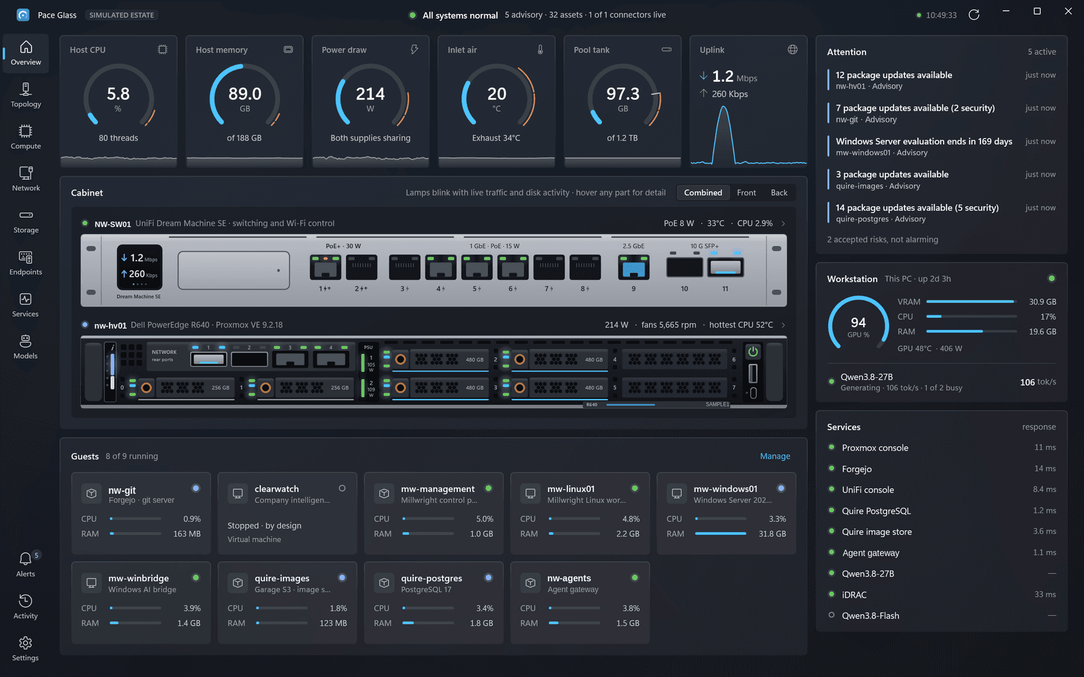
Task: Switch cabinet view to Front
Action: point(746,193)
